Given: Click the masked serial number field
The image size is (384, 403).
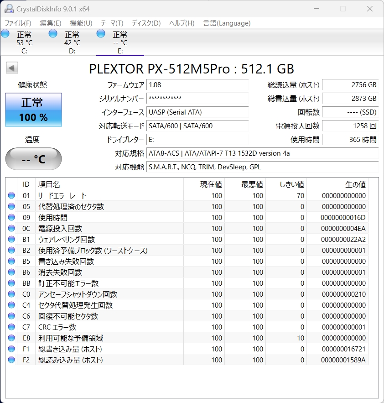Looking at the screenshot, I should tap(197, 99).
